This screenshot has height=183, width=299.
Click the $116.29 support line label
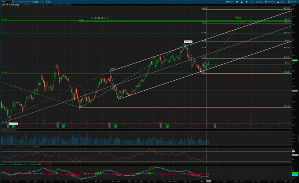point(286,106)
